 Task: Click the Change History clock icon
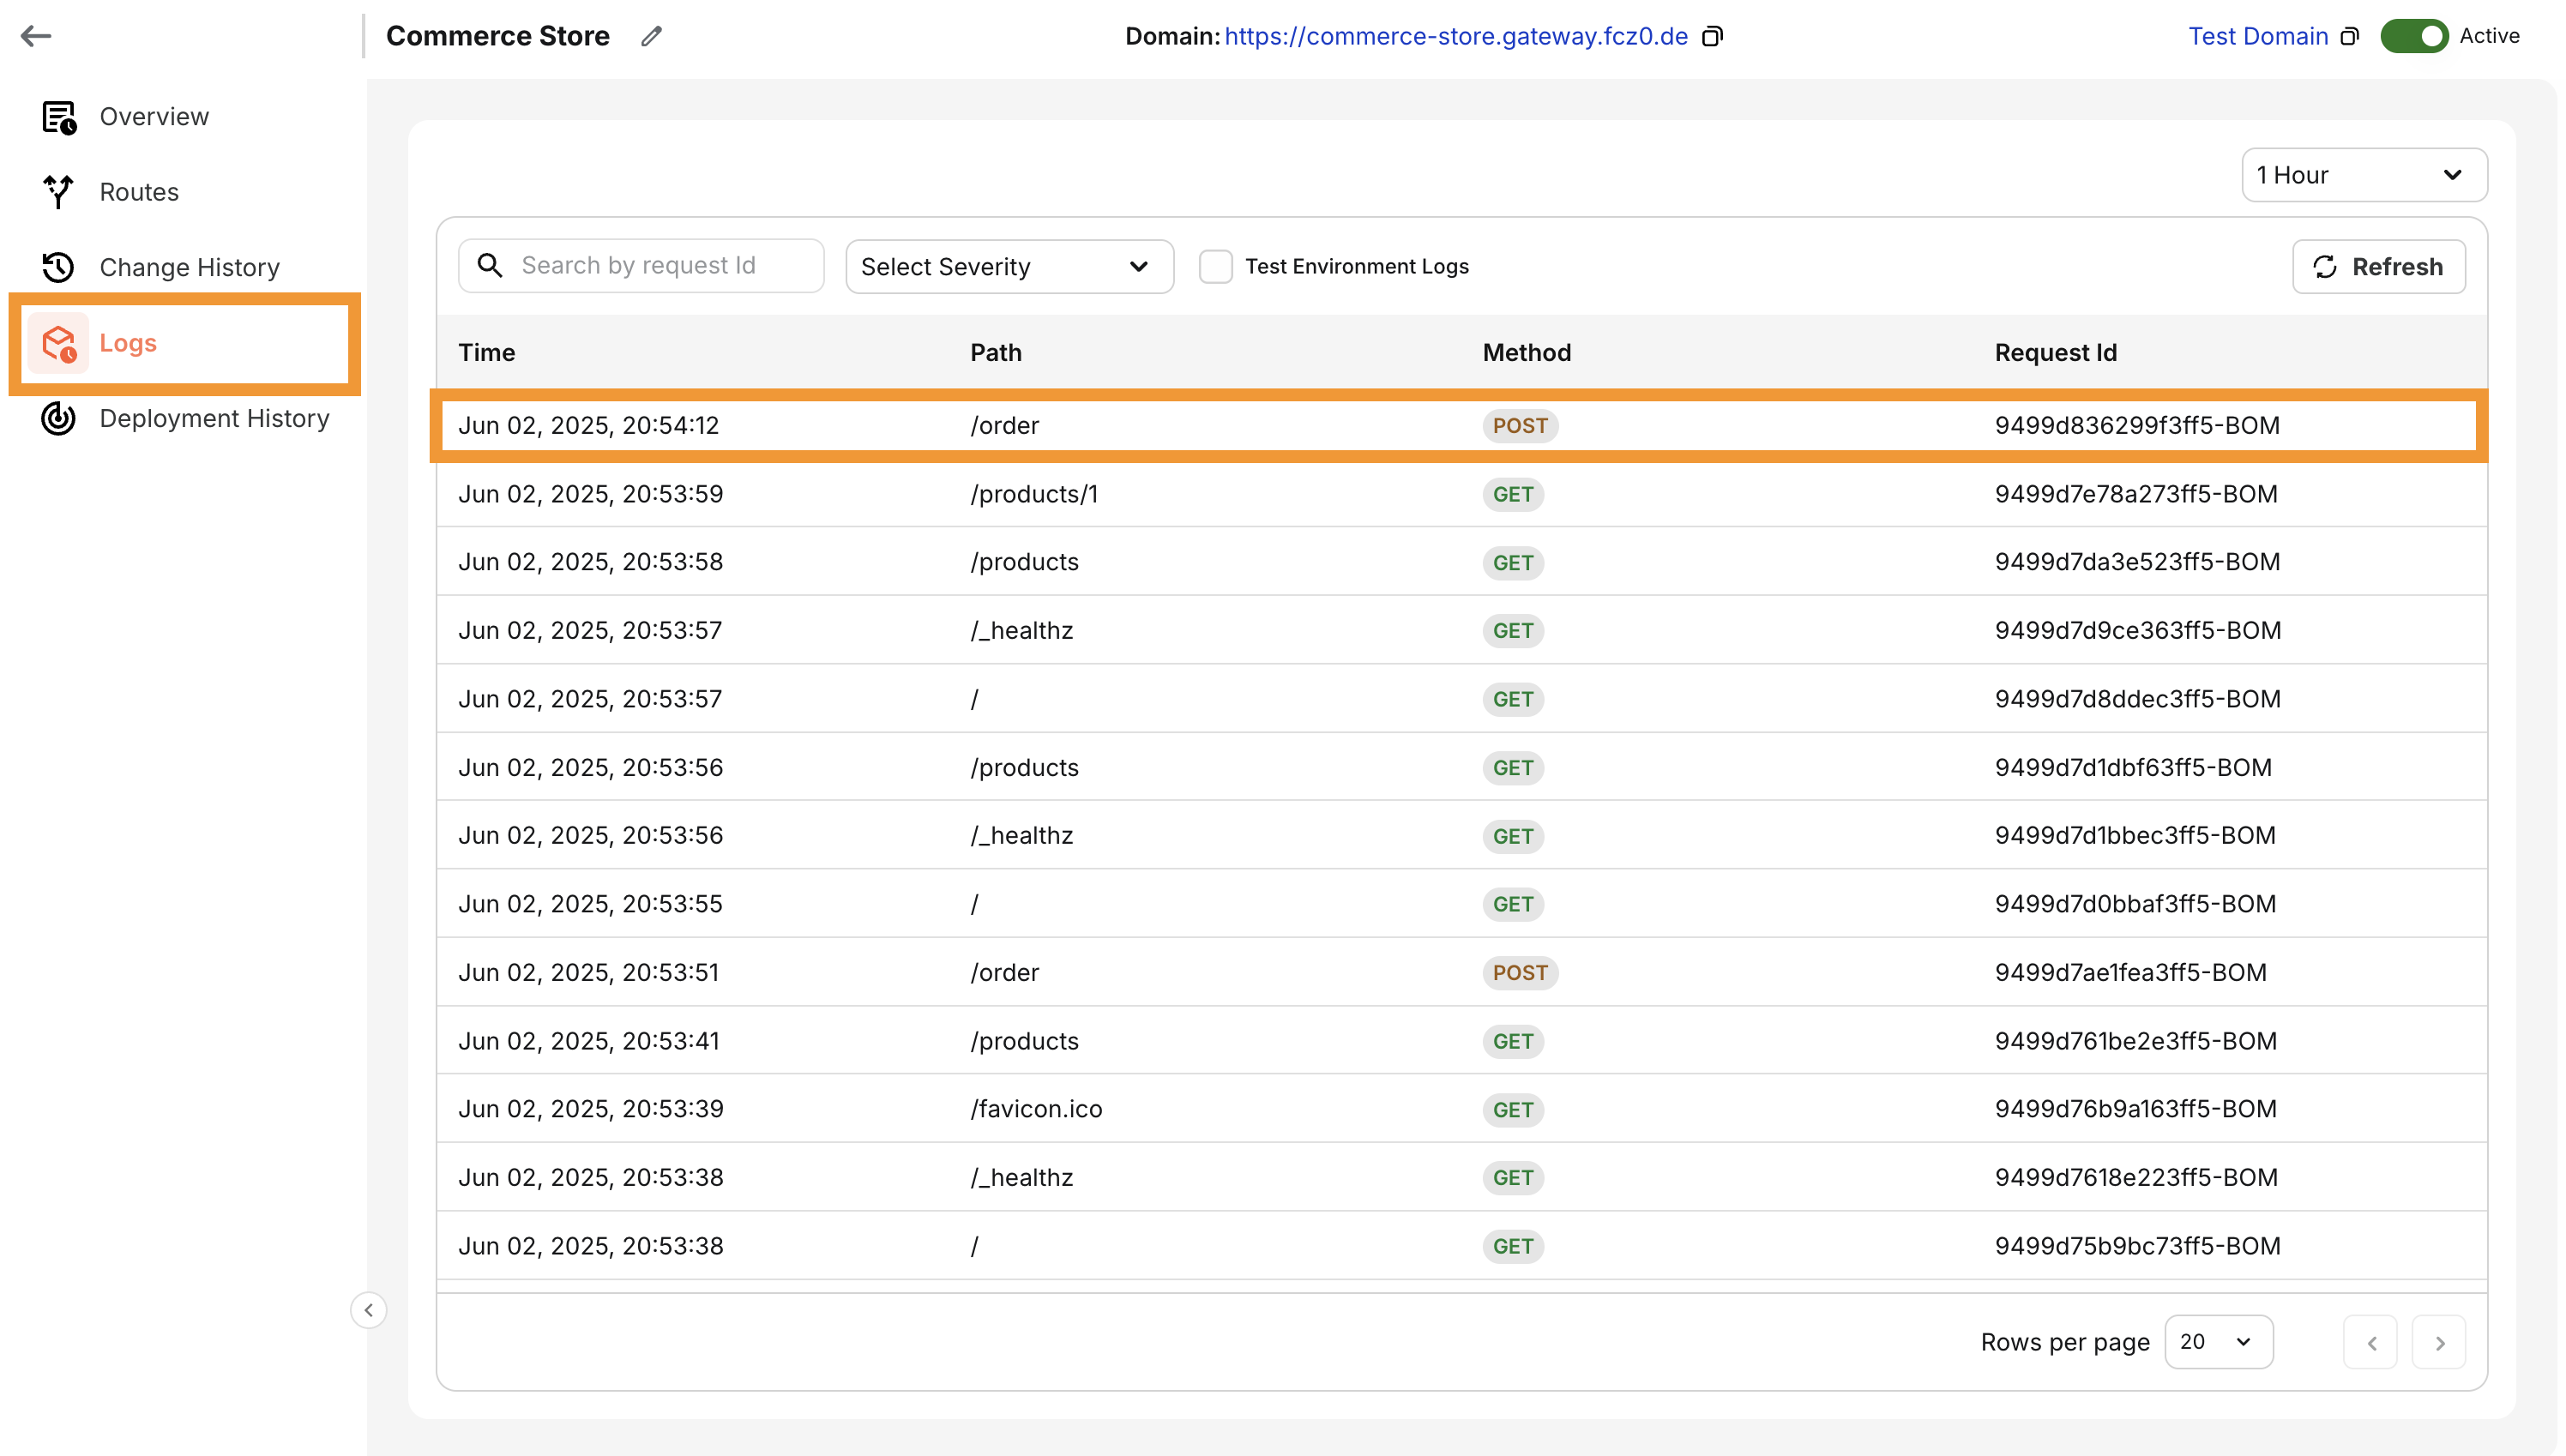59,267
